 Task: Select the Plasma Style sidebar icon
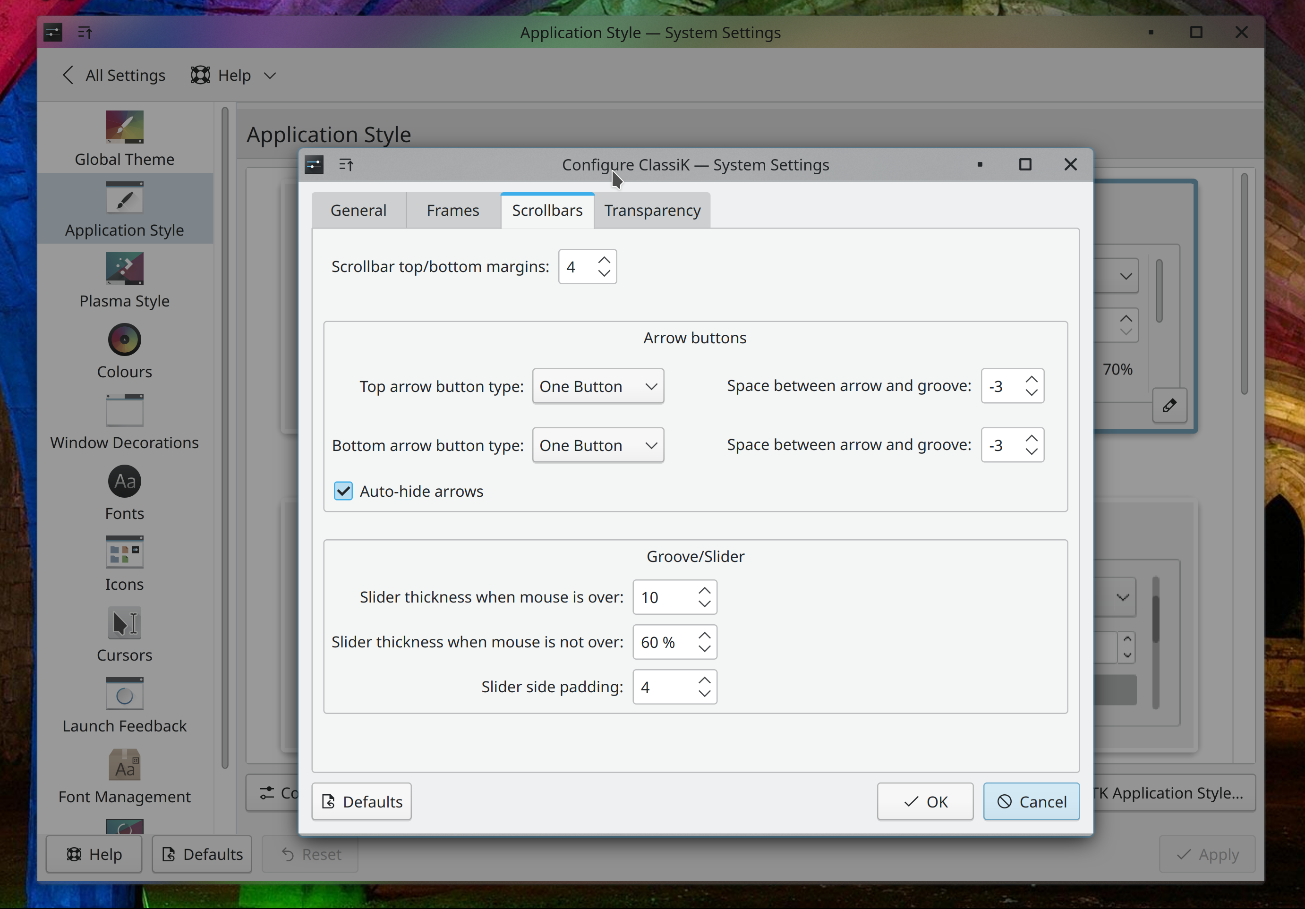point(124,268)
